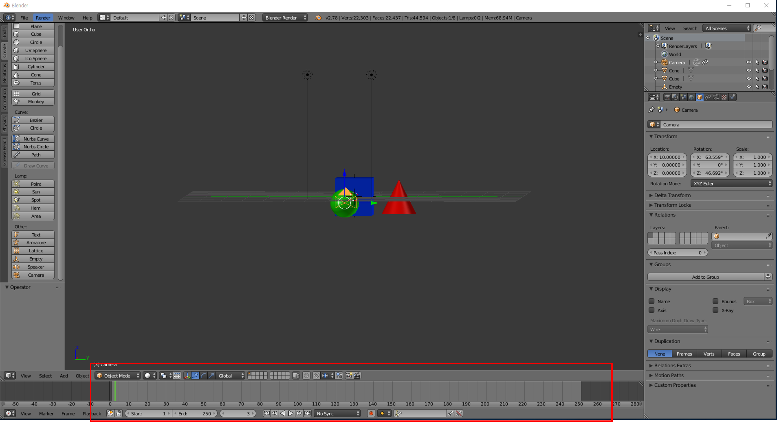
Task: Open the Global transform orientation dropdown
Action: point(230,376)
